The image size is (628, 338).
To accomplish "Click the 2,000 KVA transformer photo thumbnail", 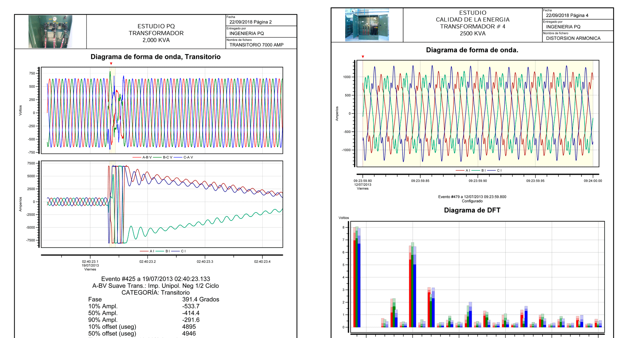I will tap(50, 32).
